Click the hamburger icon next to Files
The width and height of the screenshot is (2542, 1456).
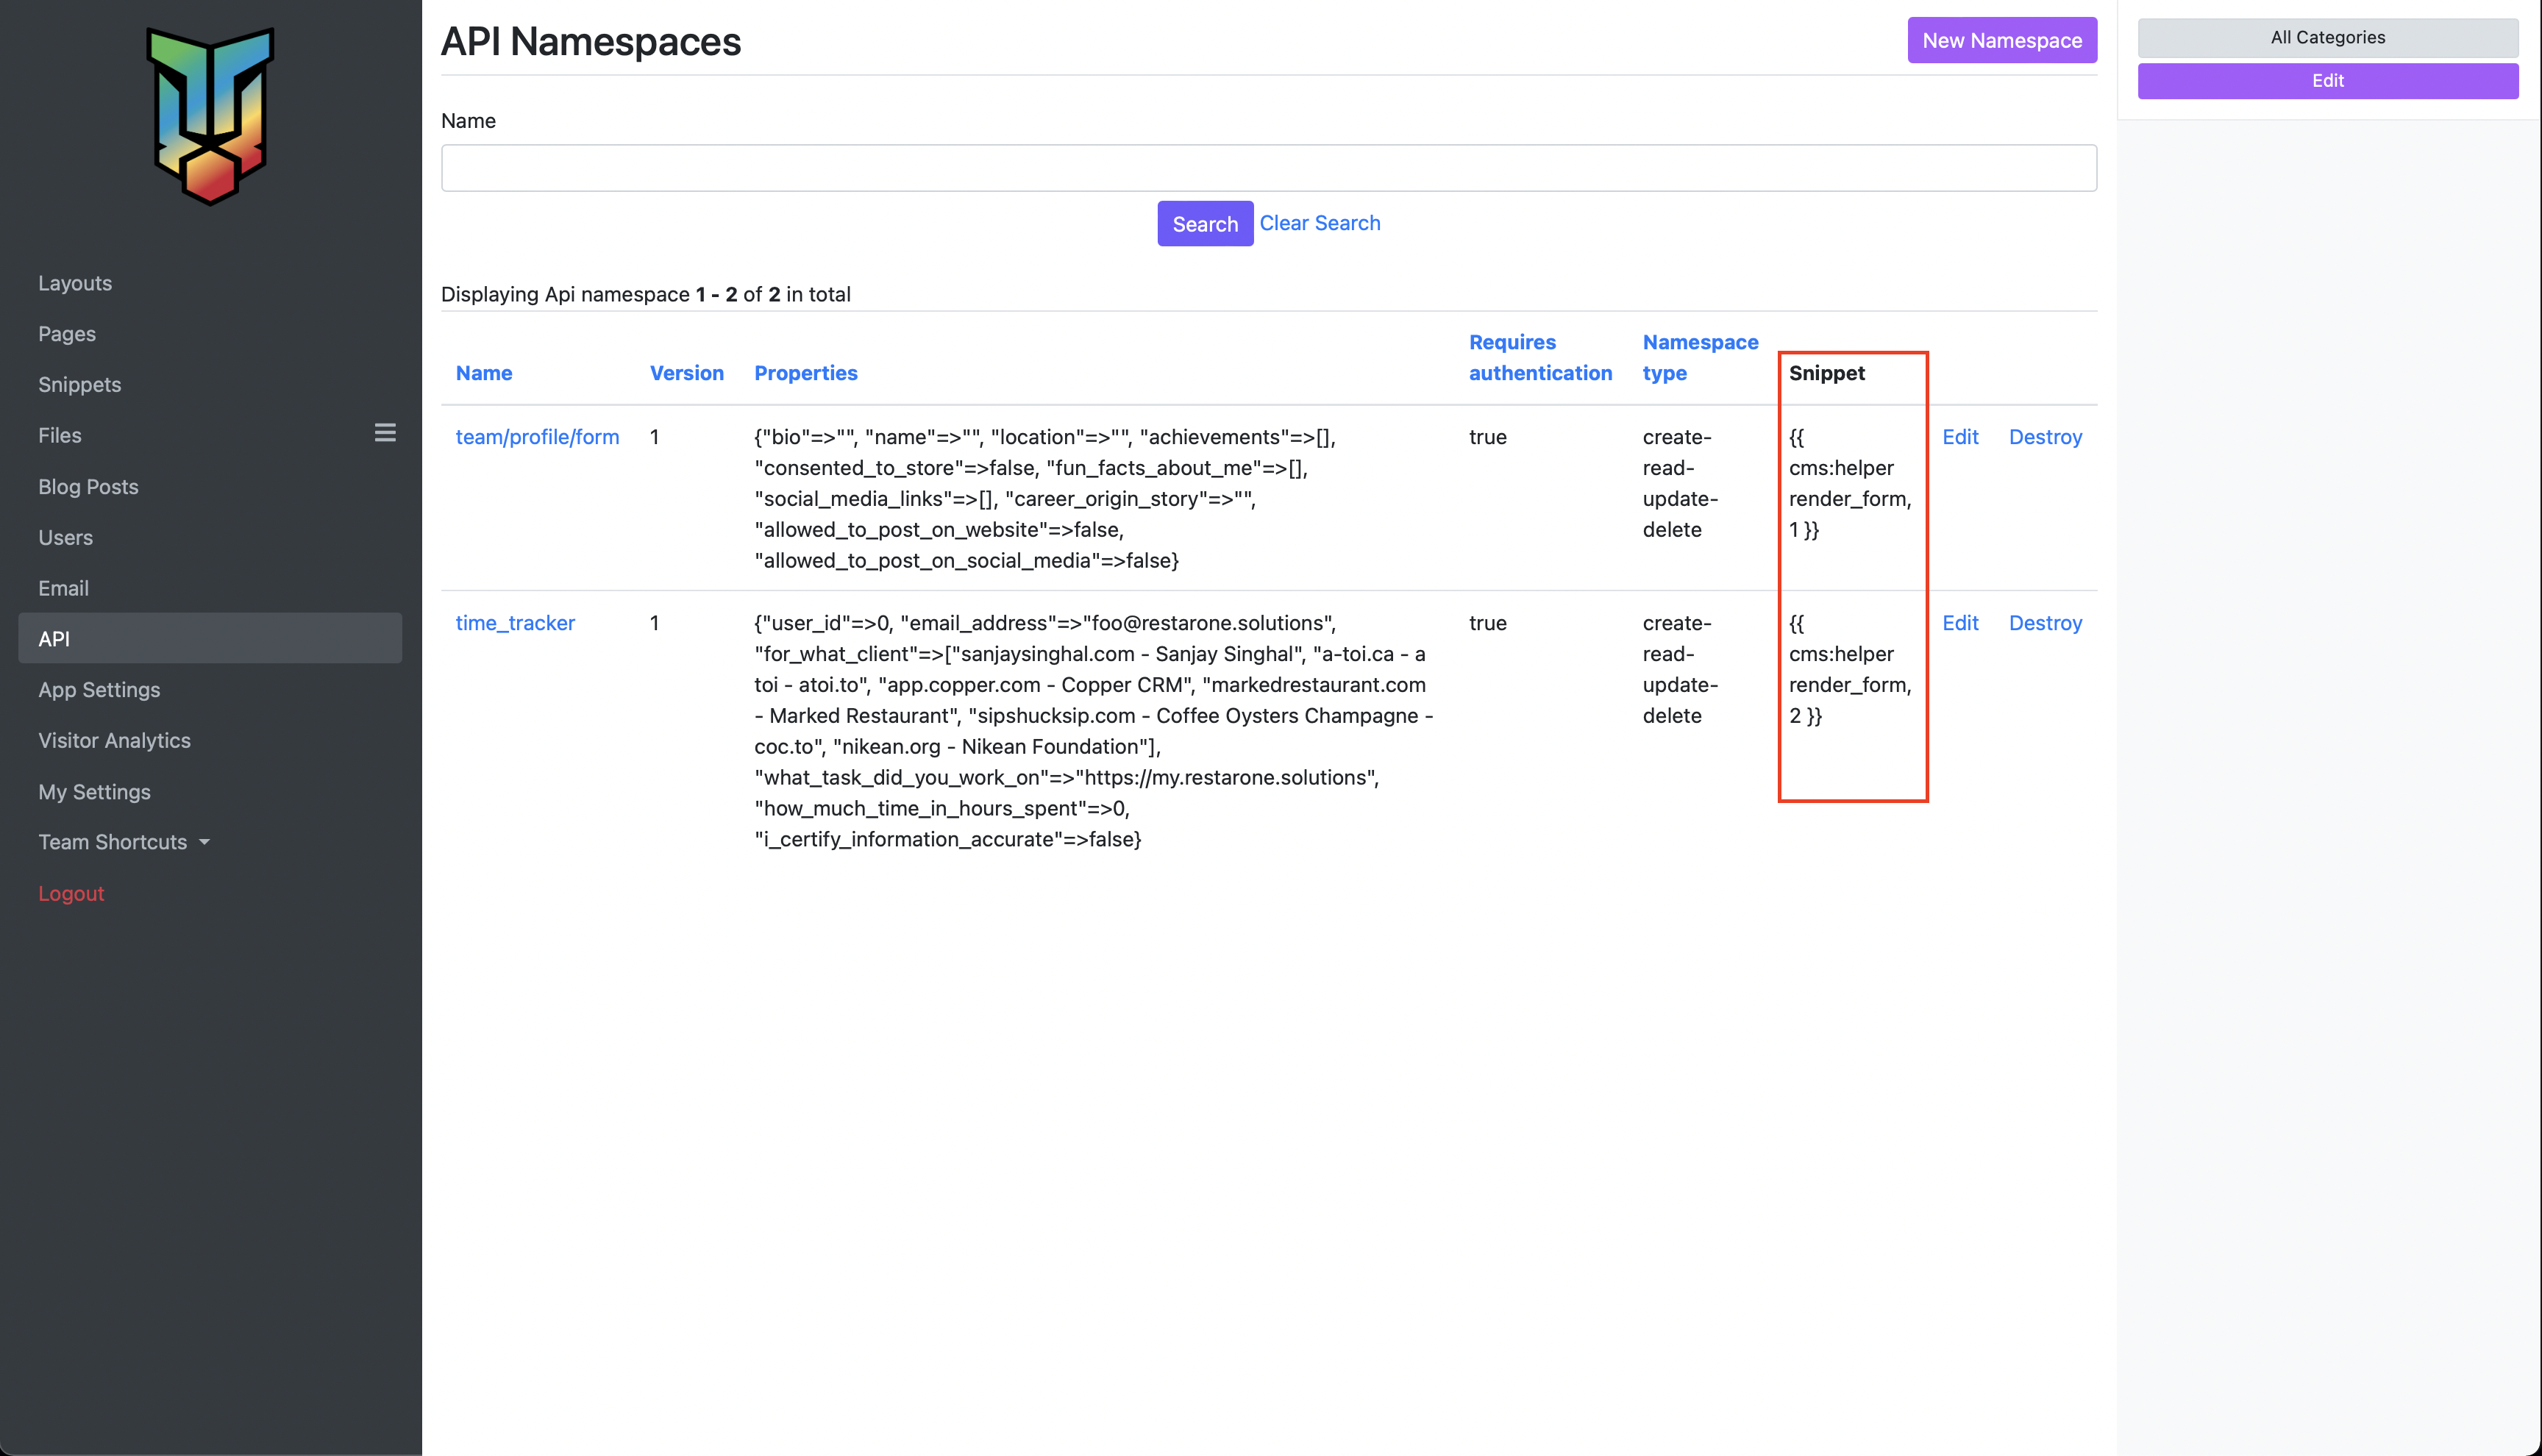(385, 433)
